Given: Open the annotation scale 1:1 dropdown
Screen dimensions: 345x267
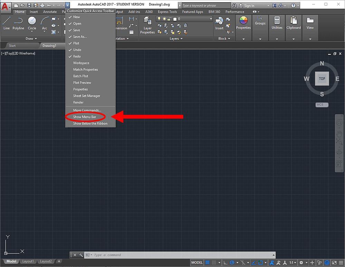Looking at the screenshot, I should tap(292, 263).
